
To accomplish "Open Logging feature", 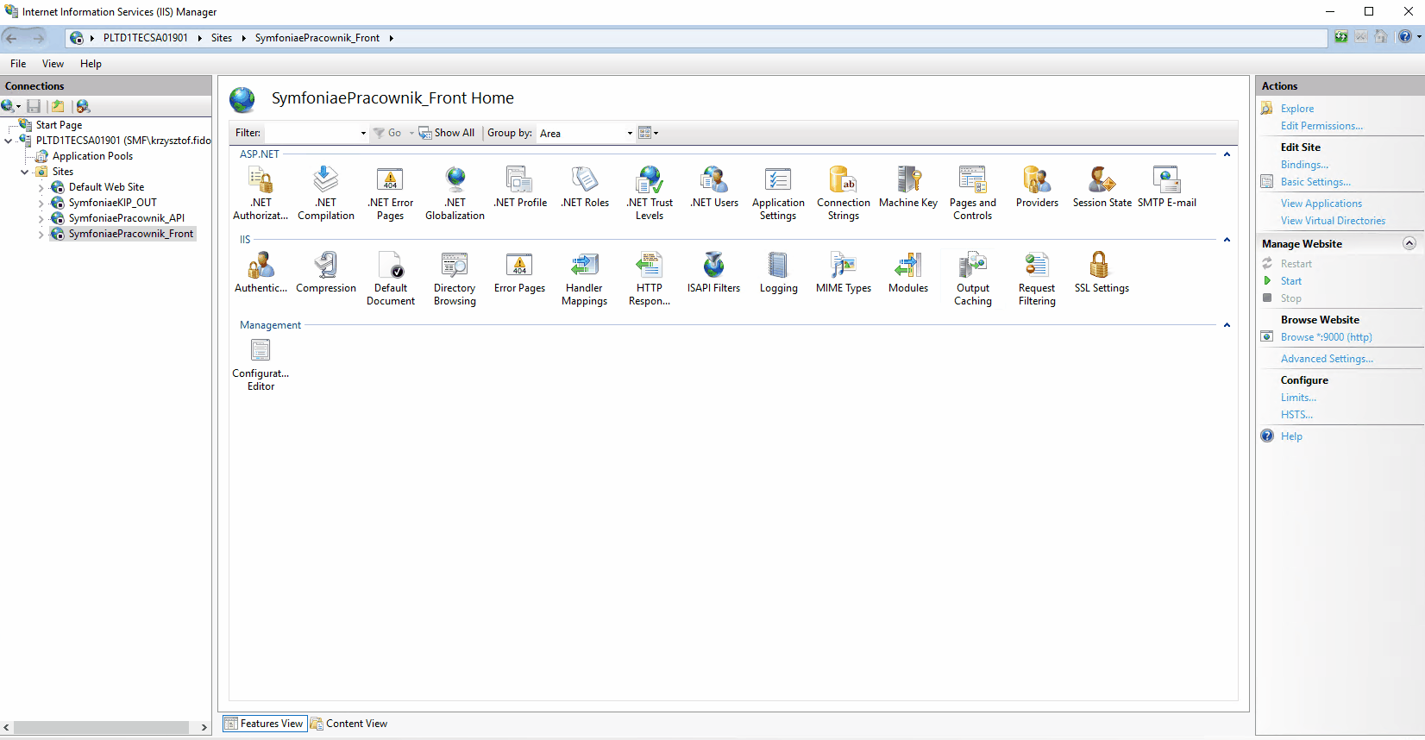I will coord(778,273).
